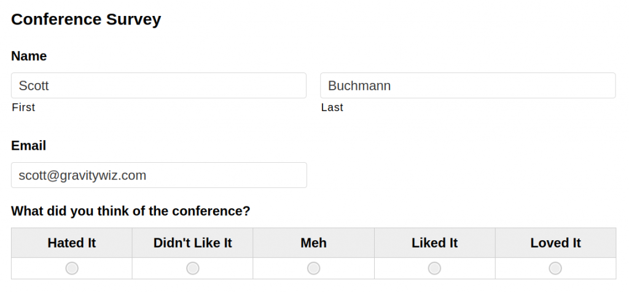Choose the "Loved It" radio button

555,268
